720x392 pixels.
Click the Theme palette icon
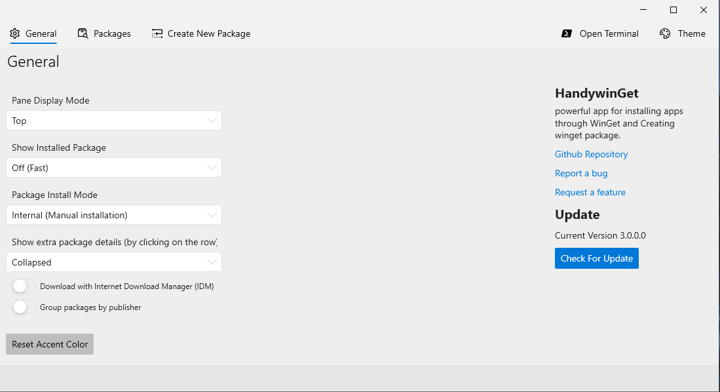point(665,33)
